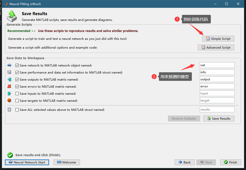The width and height of the screenshot is (246, 170).
Task: Uncheck Save network to MATLAB network object
Action: tap(17, 65)
